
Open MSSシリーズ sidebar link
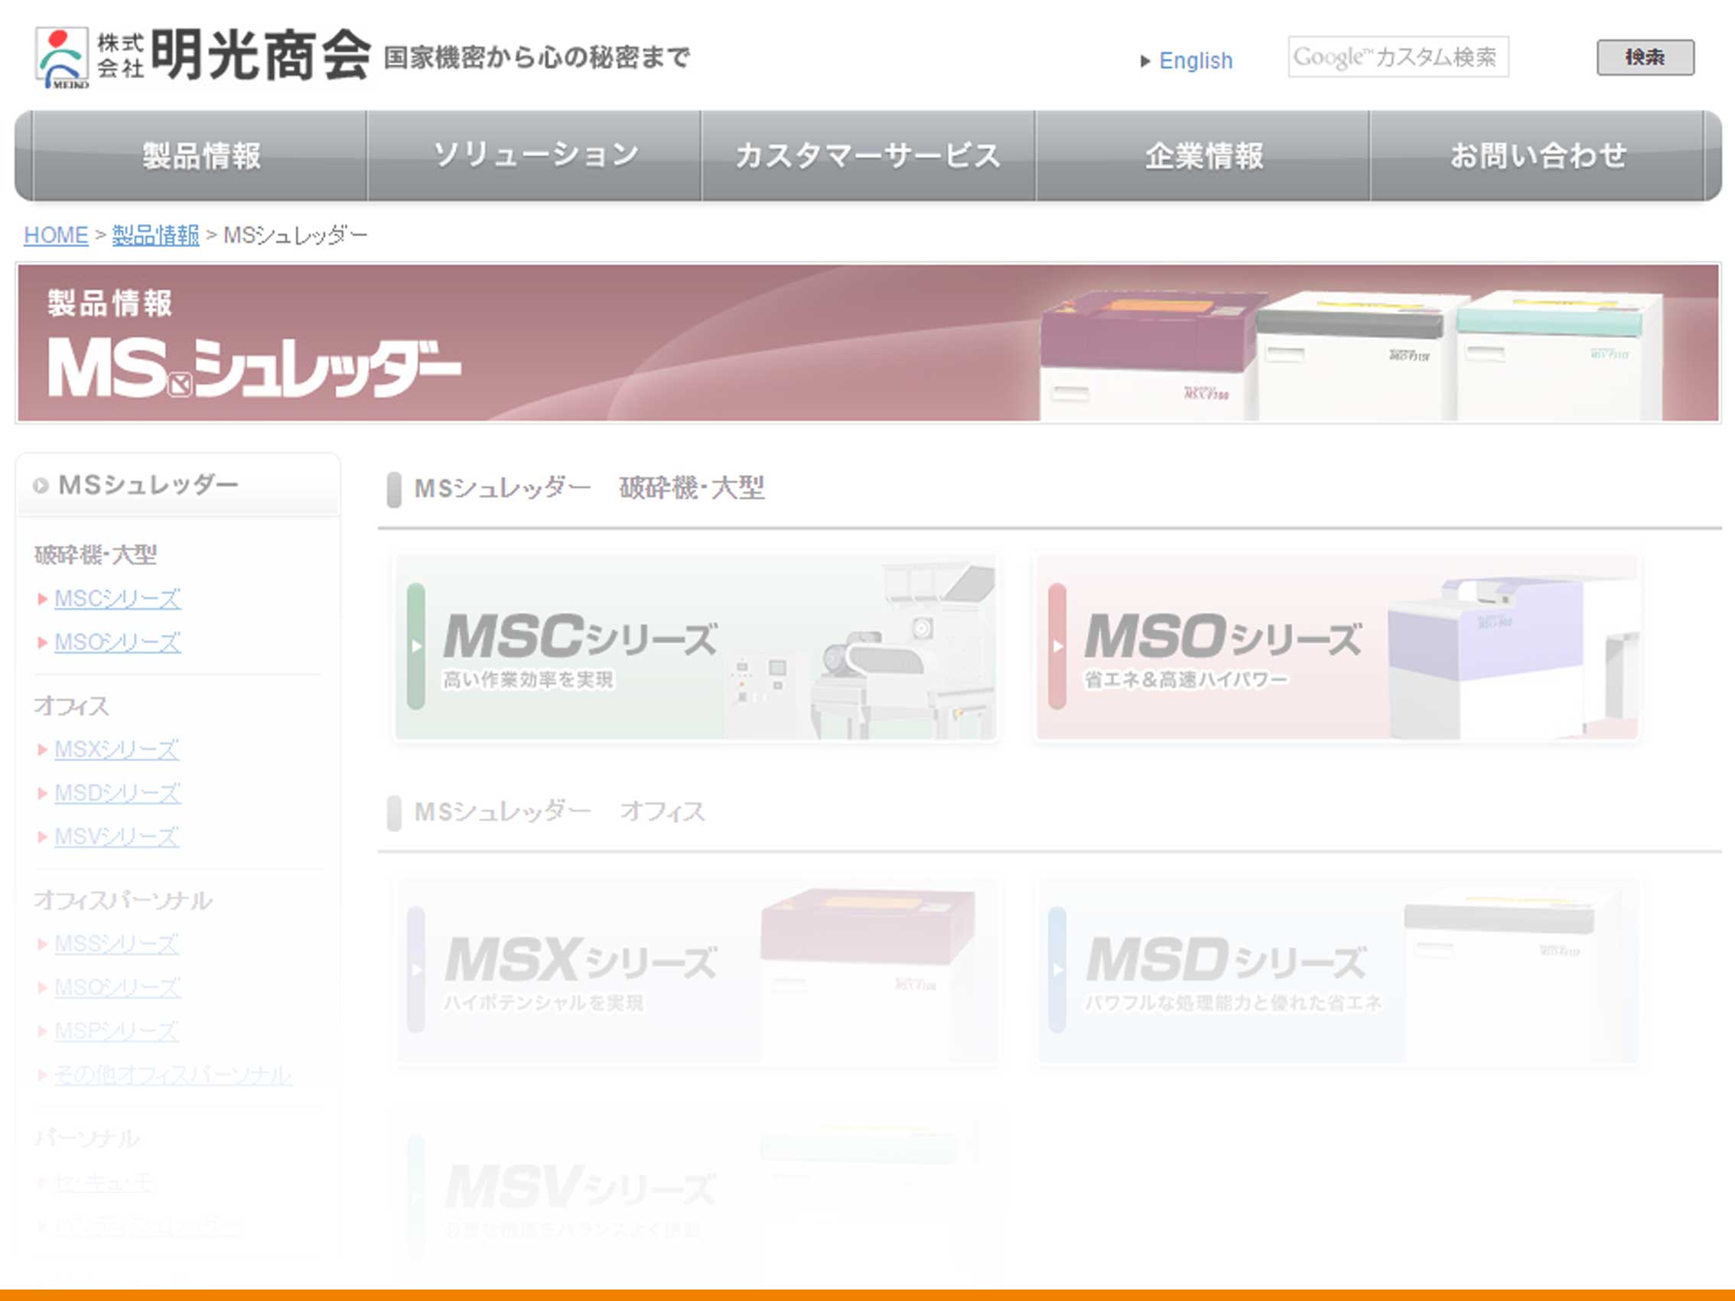tap(117, 943)
